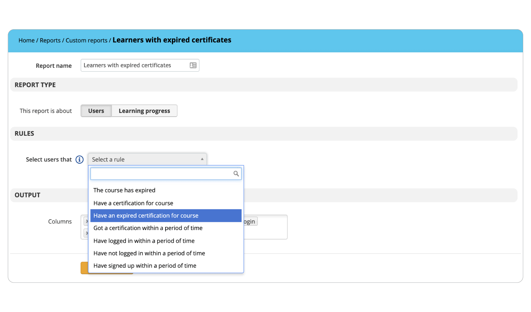This screenshot has height=312, width=531.
Task: Collapse the Select a rule dropdown
Action: (147, 159)
